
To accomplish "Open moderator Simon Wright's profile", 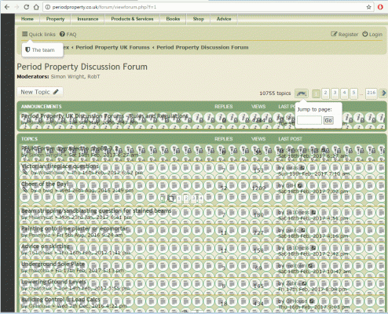I will [x=68, y=77].
